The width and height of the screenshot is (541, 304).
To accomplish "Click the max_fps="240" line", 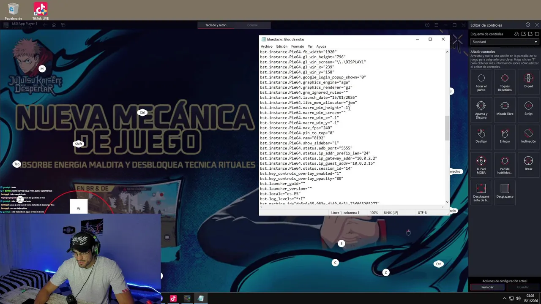I will click(x=296, y=128).
